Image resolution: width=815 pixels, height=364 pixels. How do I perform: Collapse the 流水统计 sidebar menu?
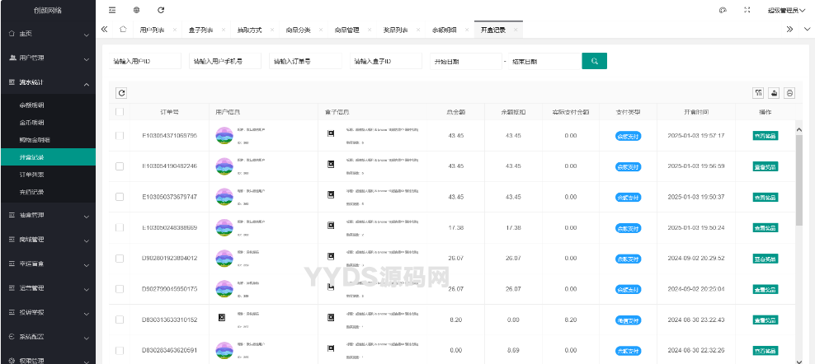(48, 82)
